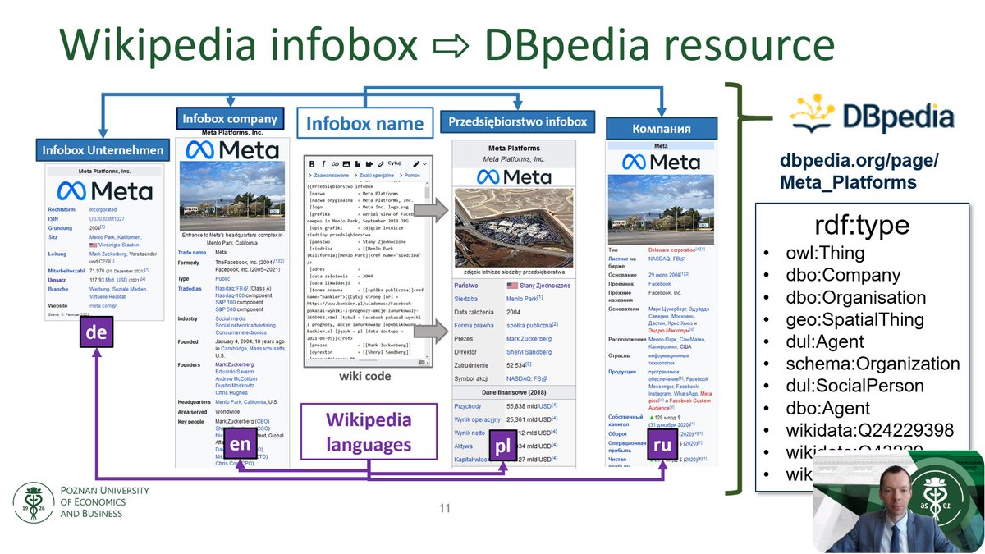Screen dimensions: 985x554
Task: Open the meta.com website link
Action: [102, 306]
